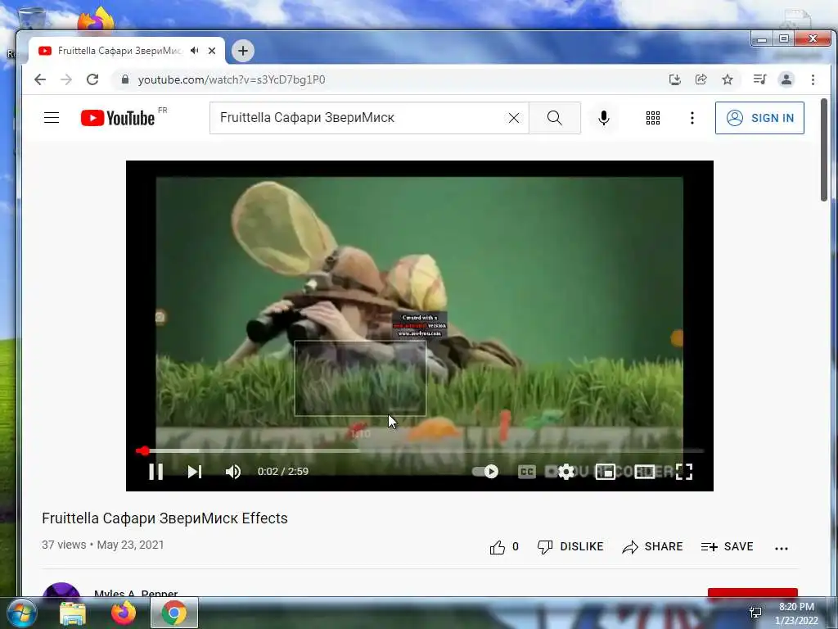Click the '37 views • May 23, 2021' text
This screenshot has height=629, width=838.
coord(102,545)
